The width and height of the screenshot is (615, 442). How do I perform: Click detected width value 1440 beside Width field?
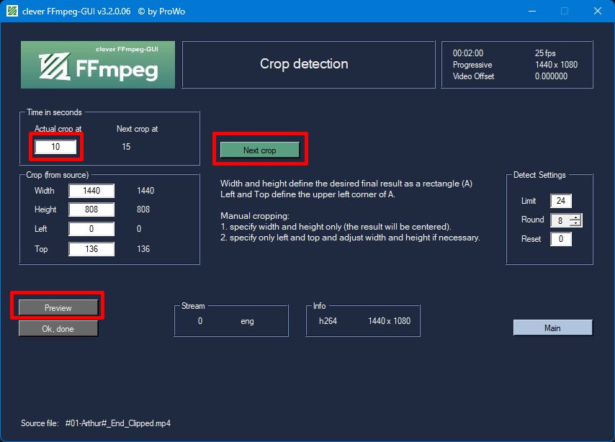pos(145,191)
